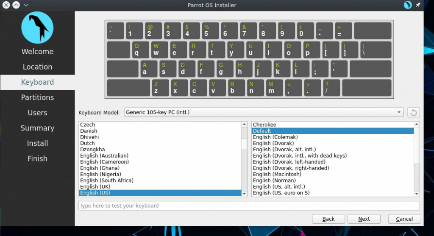Select English (US, euro on 5) variant

click(333, 193)
